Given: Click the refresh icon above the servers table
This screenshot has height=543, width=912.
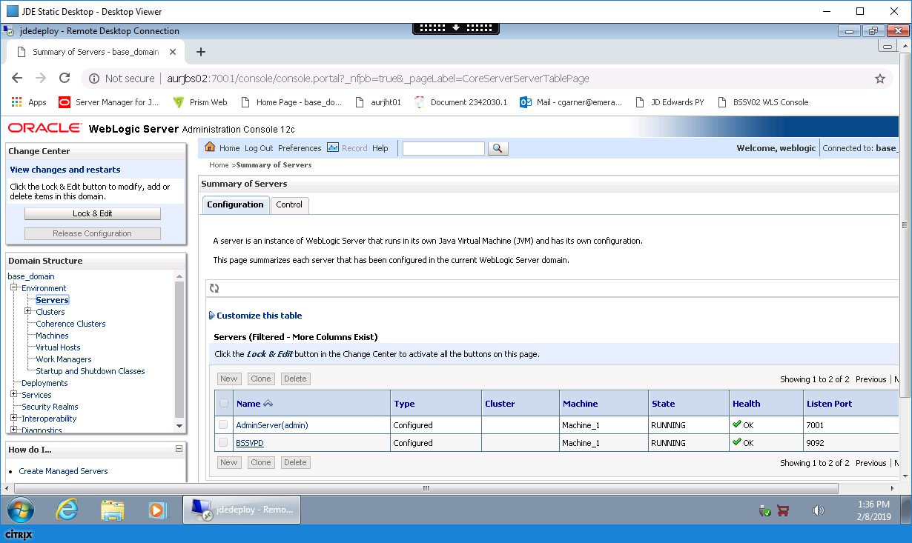Looking at the screenshot, I should point(214,288).
